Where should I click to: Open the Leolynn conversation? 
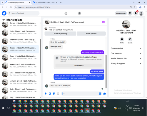point(20,82)
